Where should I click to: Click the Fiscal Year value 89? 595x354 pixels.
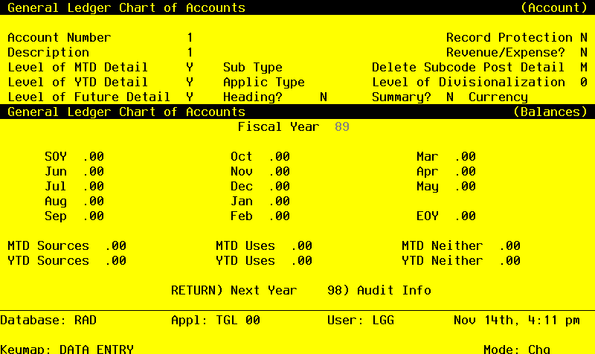coord(342,126)
